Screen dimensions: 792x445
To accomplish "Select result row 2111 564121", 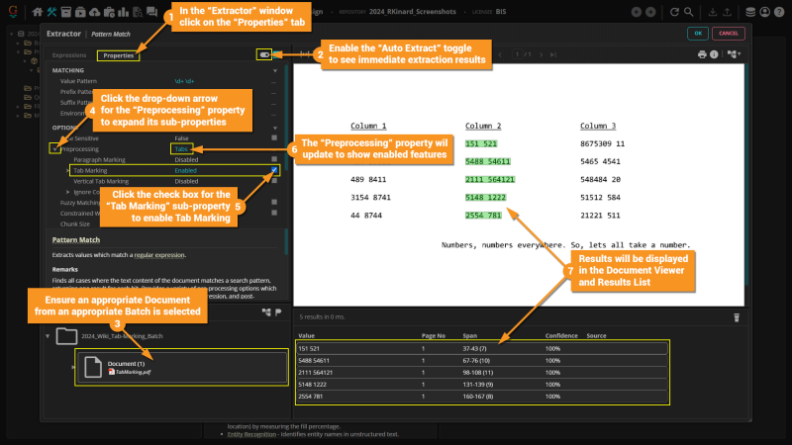I will 482,373.
